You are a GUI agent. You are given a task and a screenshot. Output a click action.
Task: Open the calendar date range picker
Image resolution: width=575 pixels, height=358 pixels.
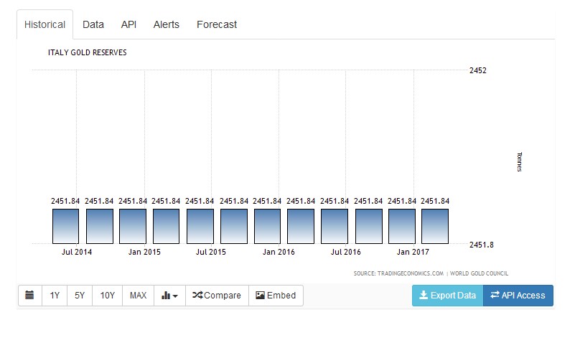pyautogui.click(x=29, y=296)
